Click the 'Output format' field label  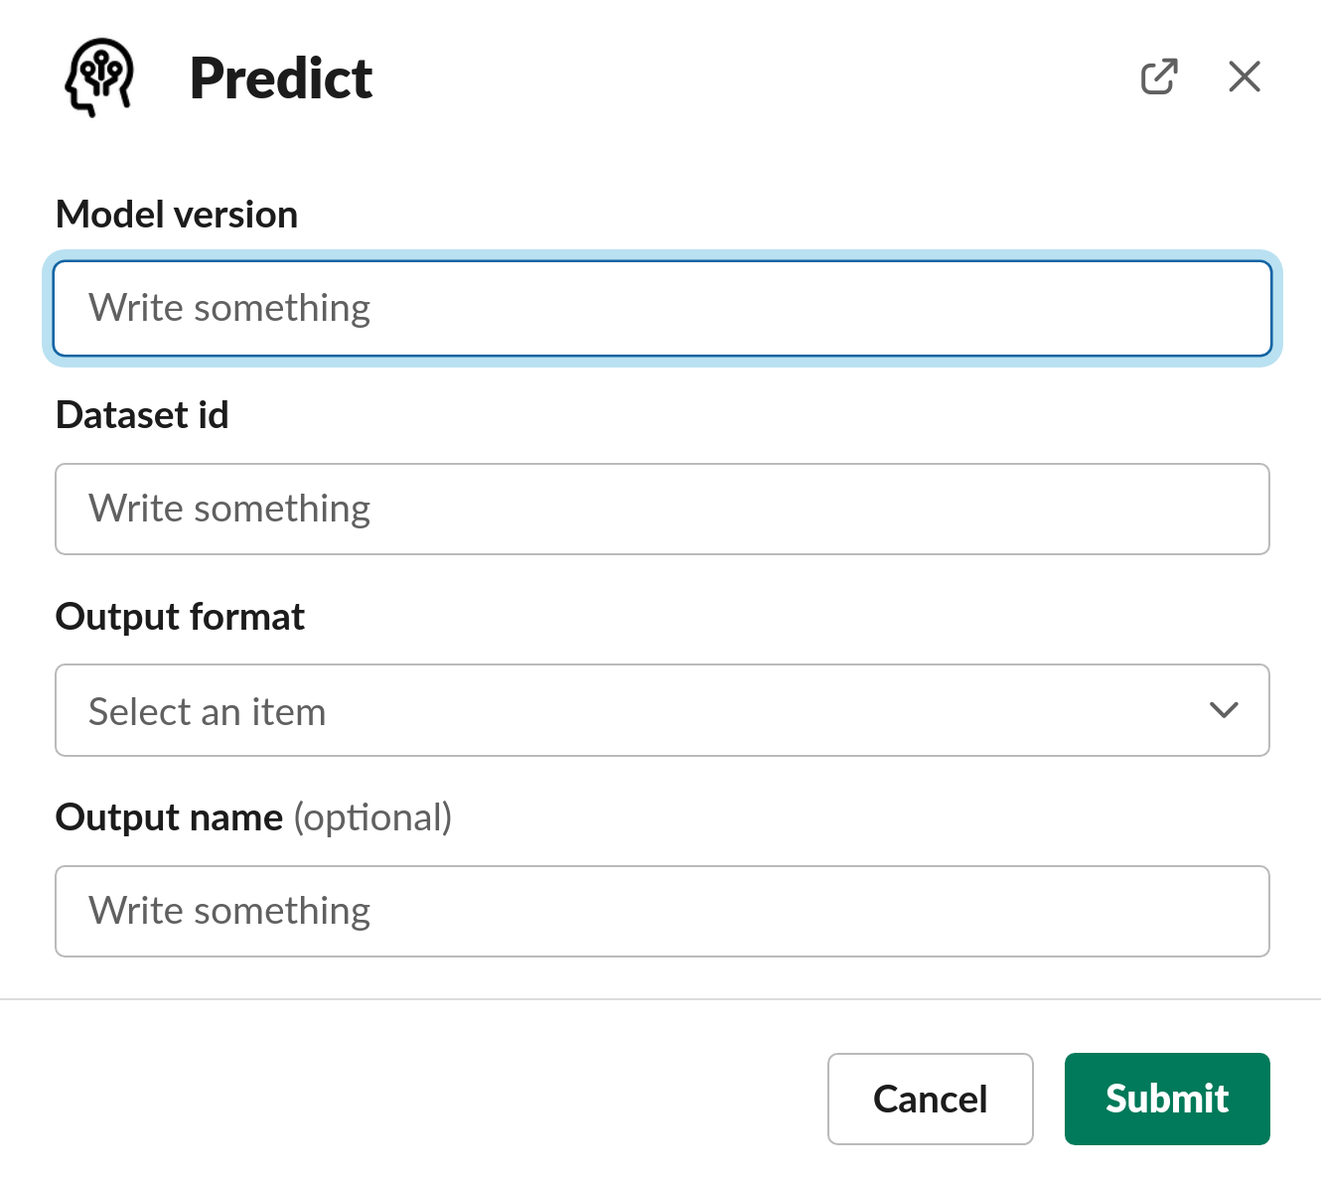(180, 617)
